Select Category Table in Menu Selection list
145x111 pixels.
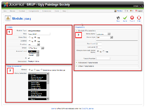tap(37, 88)
